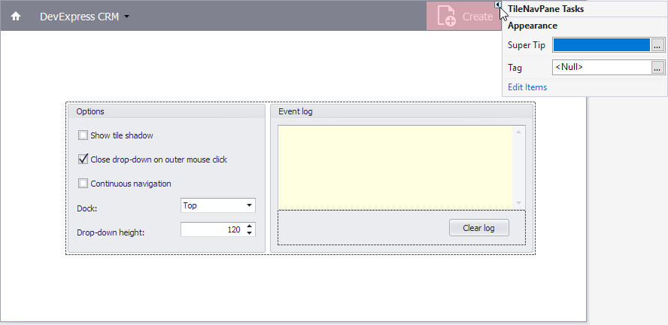Image resolution: width=668 pixels, height=325 pixels.
Task: Decrease Drop-down height with down arrow
Action: point(250,233)
